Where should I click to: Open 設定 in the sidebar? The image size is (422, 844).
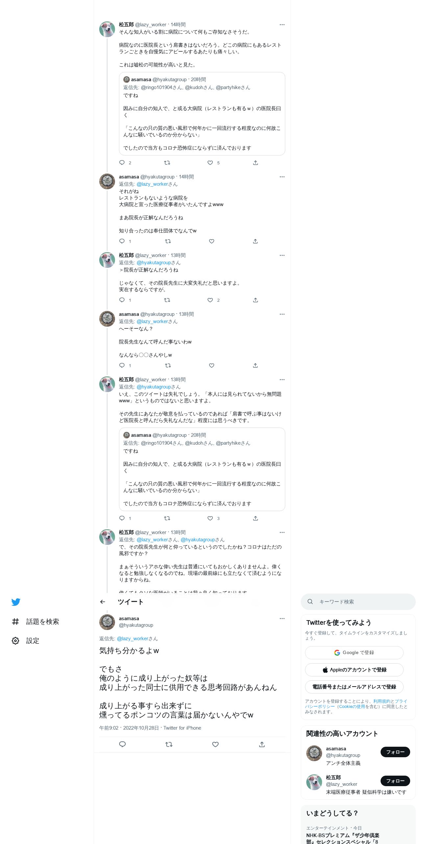coord(26,641)
